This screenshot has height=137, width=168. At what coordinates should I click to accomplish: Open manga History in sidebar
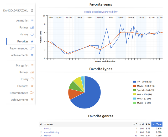24,79
